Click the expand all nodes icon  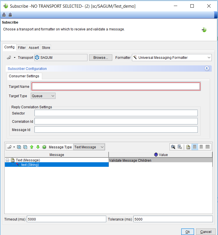coord(19,147)
